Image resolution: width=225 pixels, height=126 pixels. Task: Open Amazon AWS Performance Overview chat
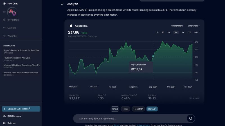point(22,74)
